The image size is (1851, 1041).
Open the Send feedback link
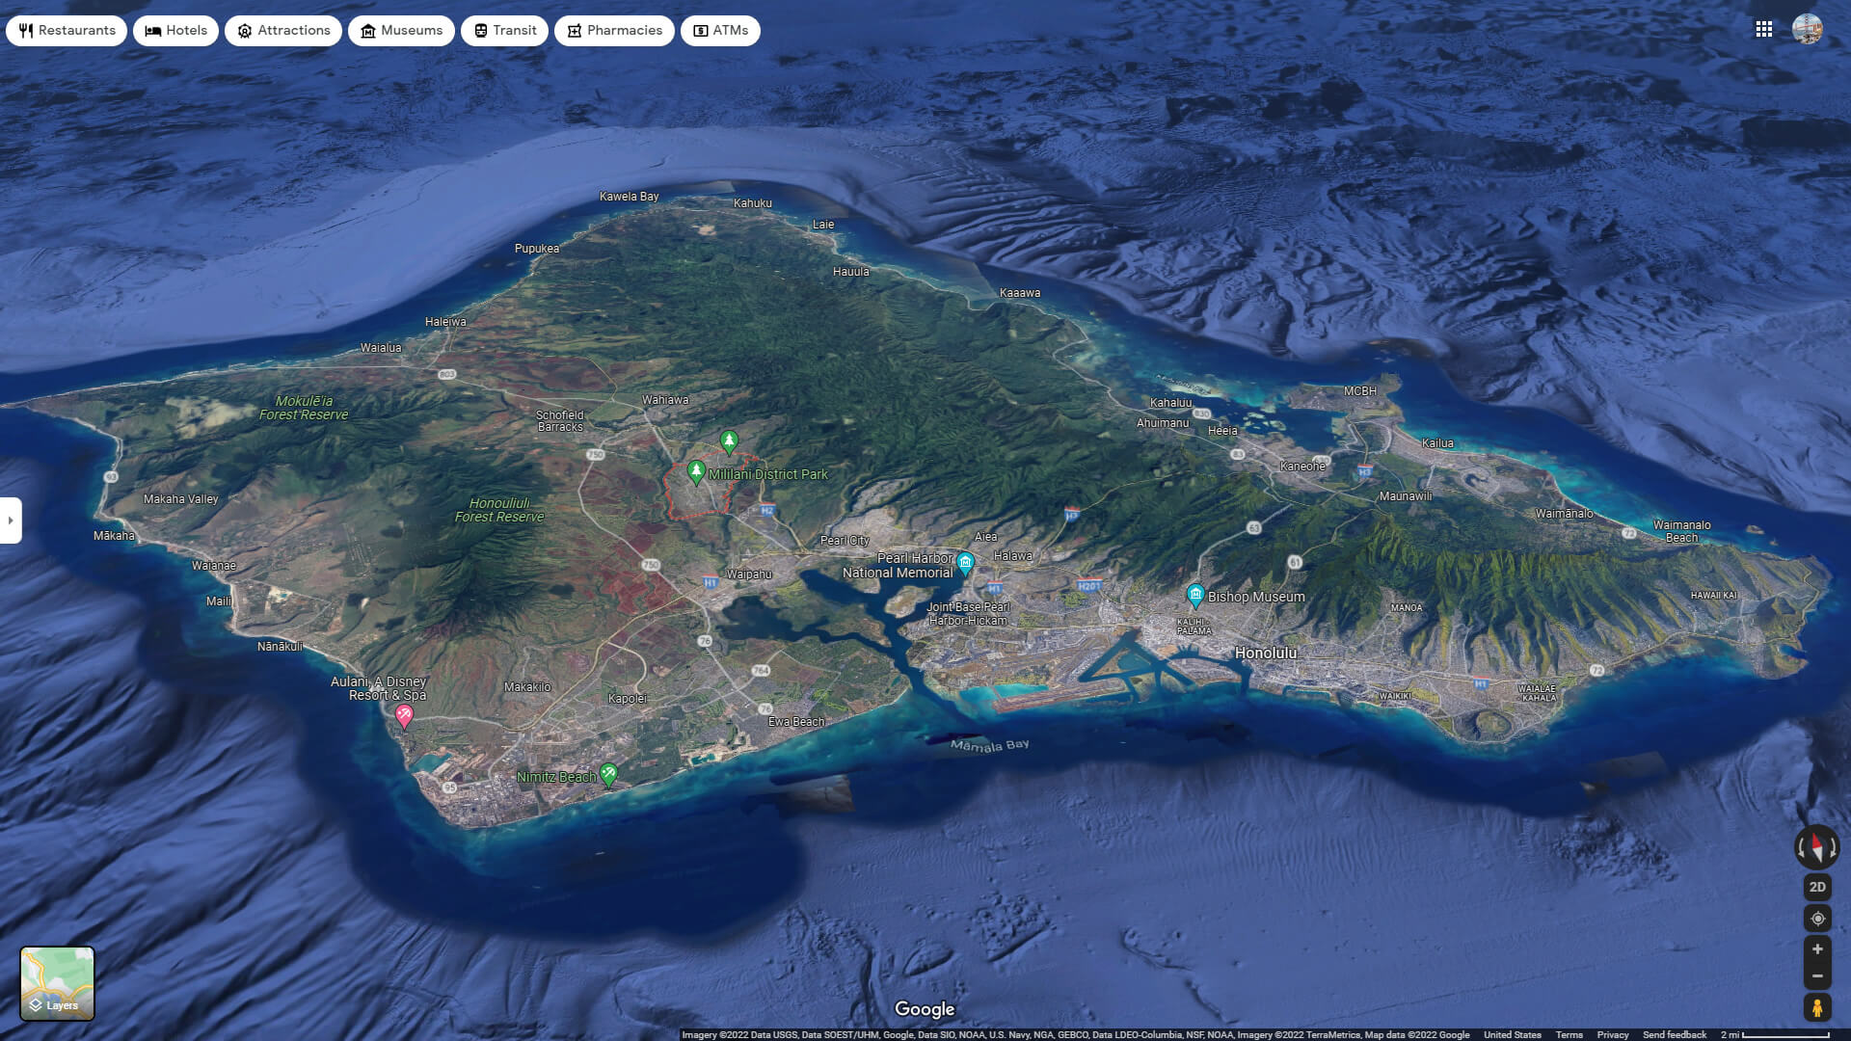point(1675,1034)
